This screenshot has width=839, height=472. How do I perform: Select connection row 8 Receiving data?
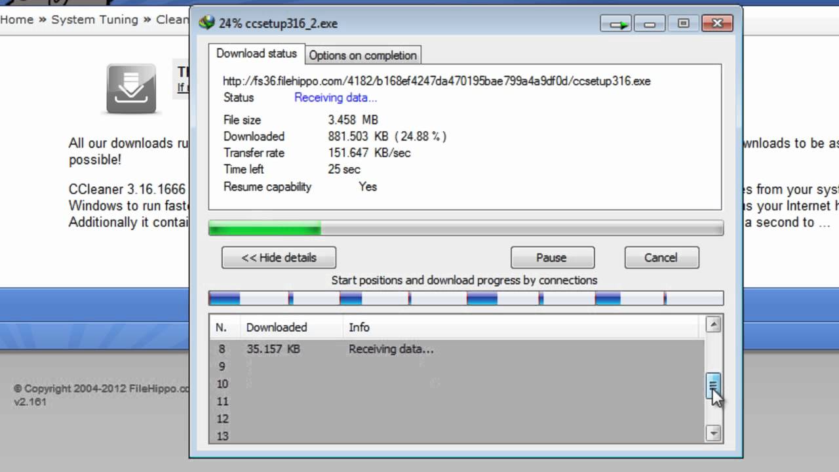[x=457, y=349]
